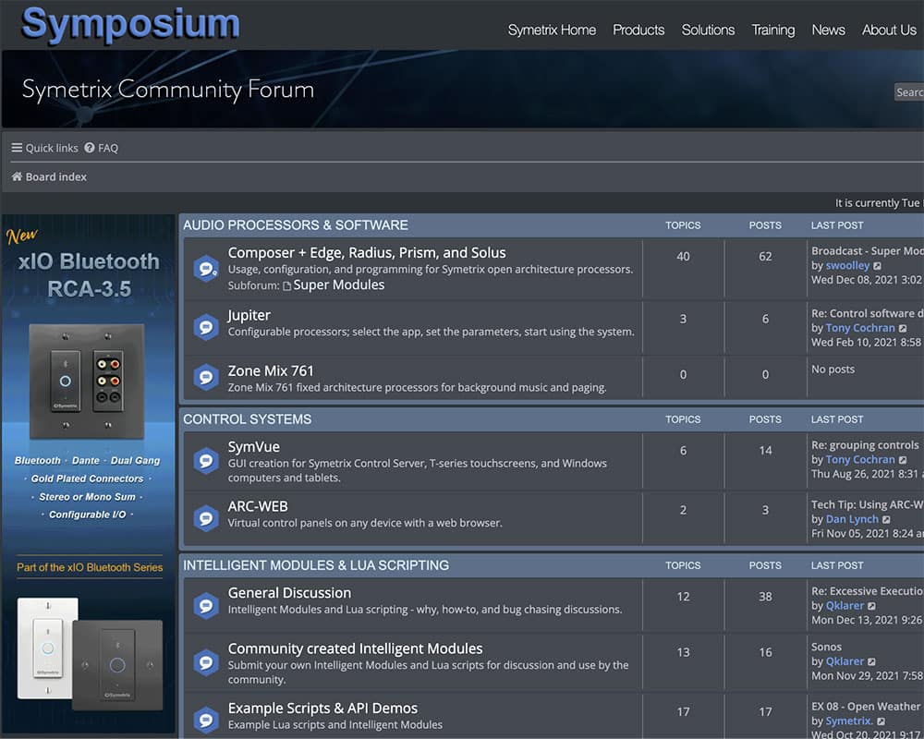924x739 pixels.
Task: Open the News menu item
Action: coord(829,30)
